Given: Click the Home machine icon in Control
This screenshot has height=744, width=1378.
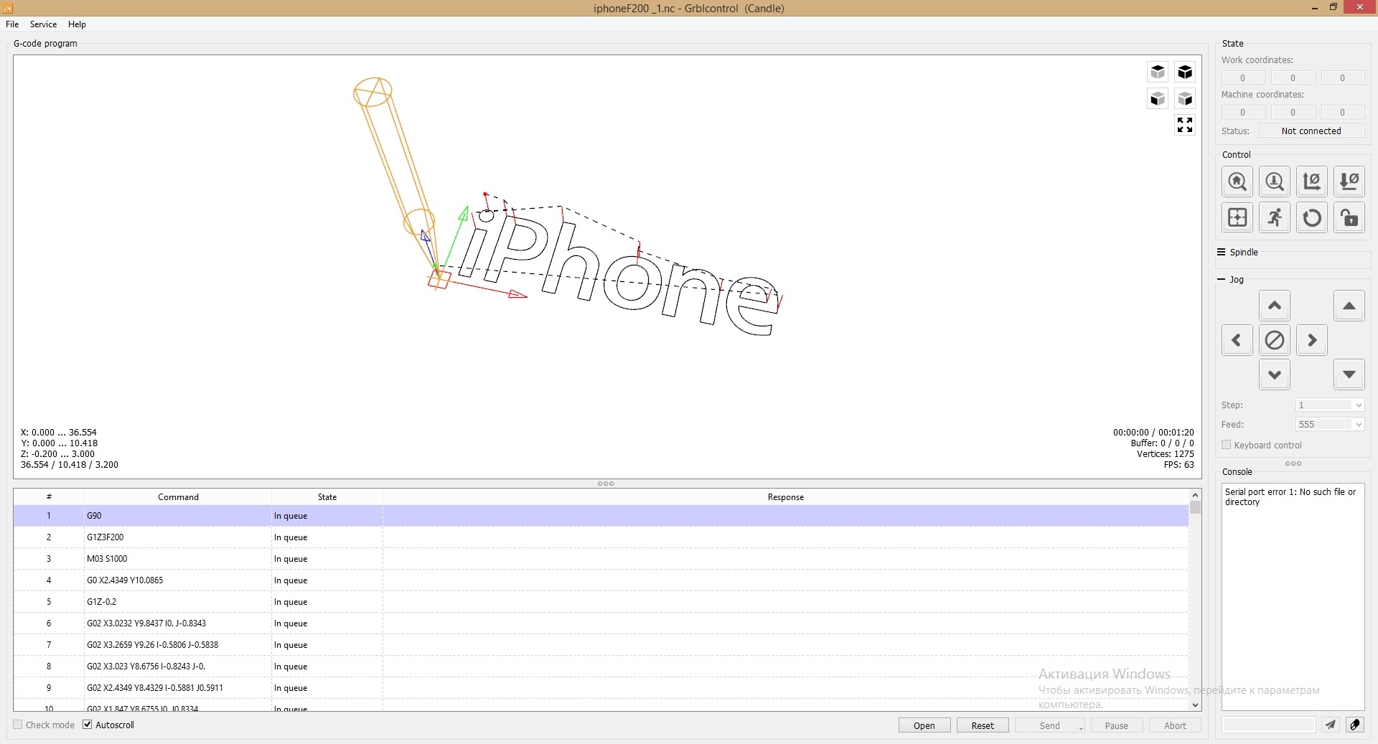Looking at the screenshot, I should 1237,182.
